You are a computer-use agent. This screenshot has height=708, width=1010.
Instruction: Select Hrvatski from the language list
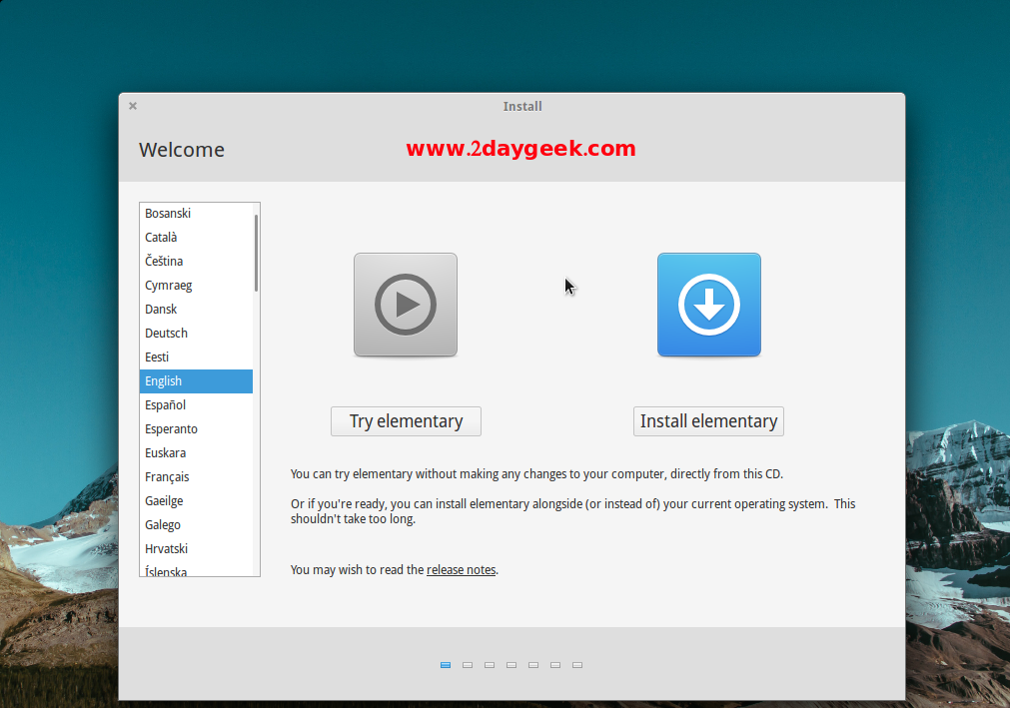coord(166,549)
